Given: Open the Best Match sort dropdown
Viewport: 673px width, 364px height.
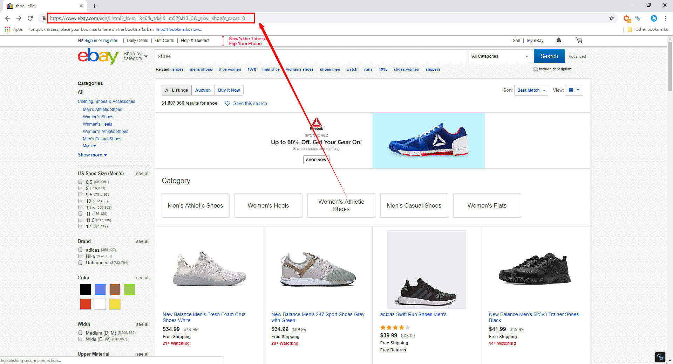Looking at the screenshot, I should pyautogui.click(x=531, y=90).
